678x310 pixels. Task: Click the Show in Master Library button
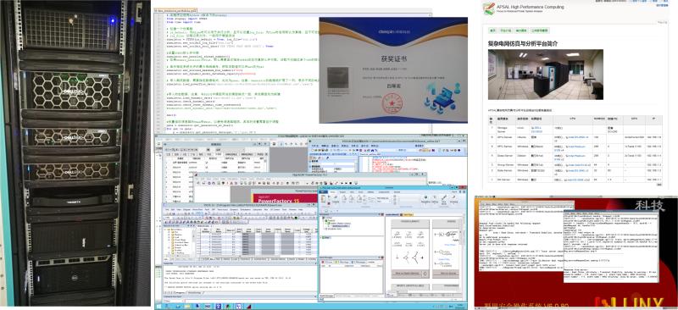pyautogui.click(x=407, y=274)
